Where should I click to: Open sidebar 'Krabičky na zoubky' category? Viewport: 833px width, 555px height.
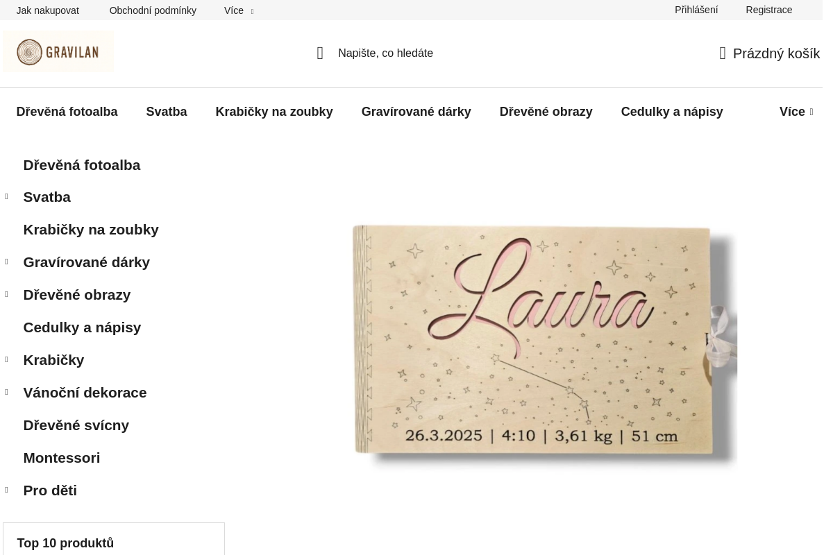91,230
